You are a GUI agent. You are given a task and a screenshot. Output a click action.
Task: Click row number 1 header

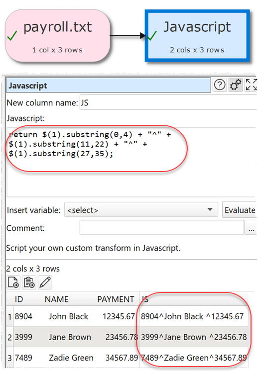click(10, 316)
